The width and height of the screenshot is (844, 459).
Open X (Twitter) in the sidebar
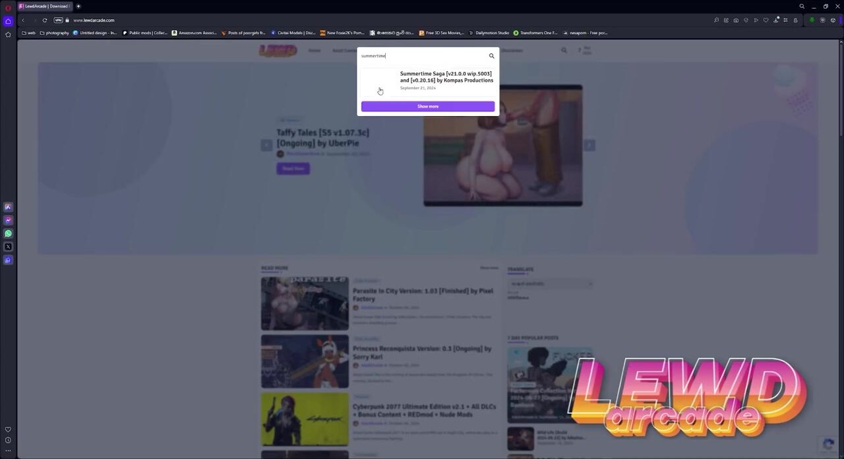8,247
